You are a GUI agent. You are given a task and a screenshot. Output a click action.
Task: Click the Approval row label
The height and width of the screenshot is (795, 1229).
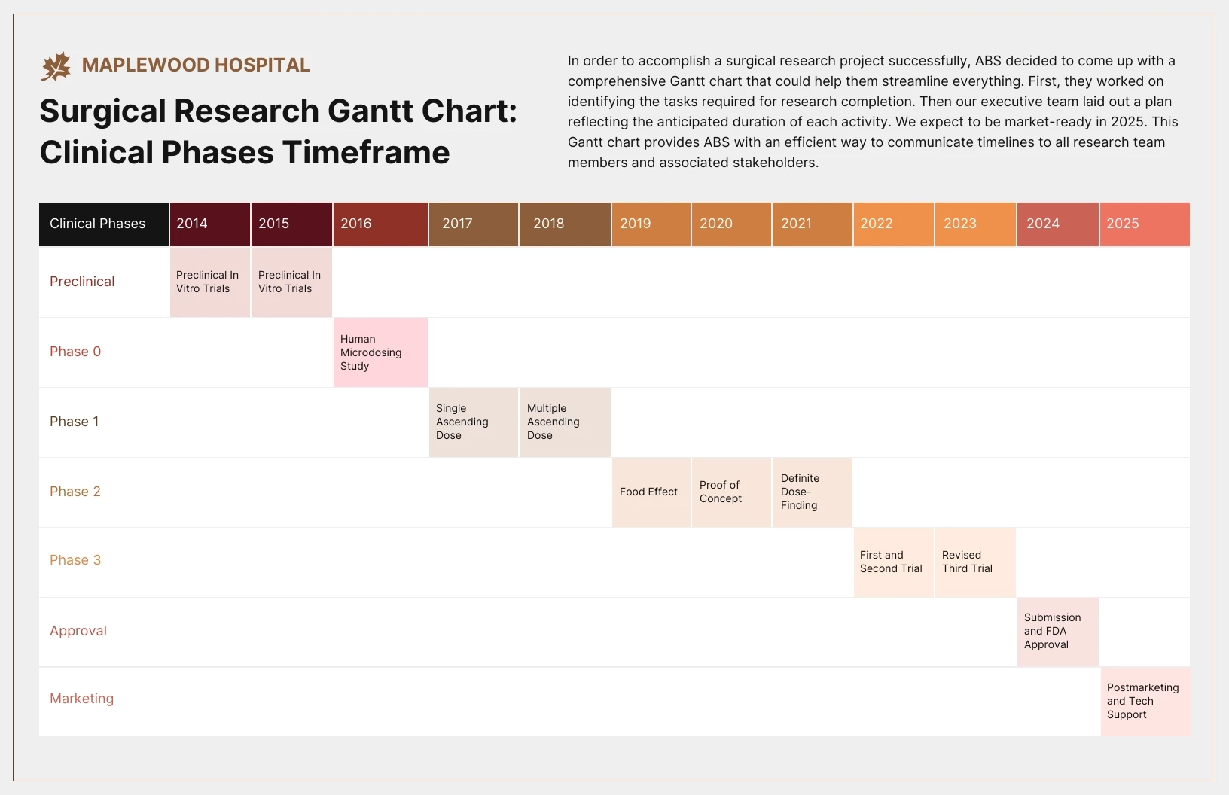pos(78,631)
